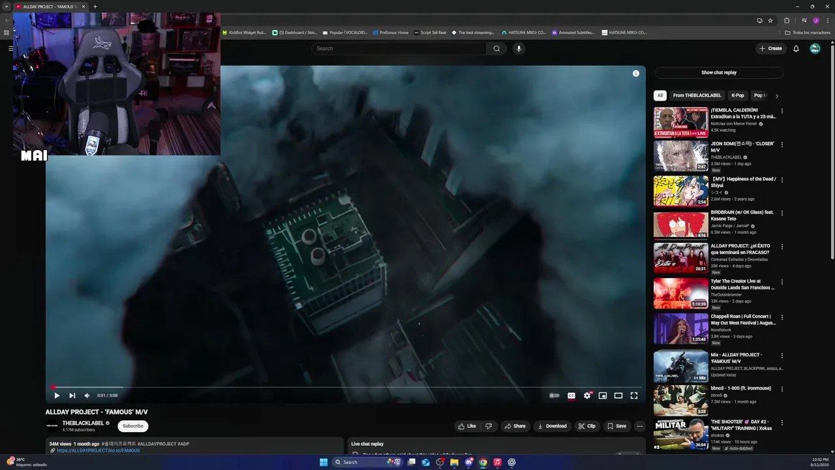Open PreSonus: Home bookmark

pos(391,32)
